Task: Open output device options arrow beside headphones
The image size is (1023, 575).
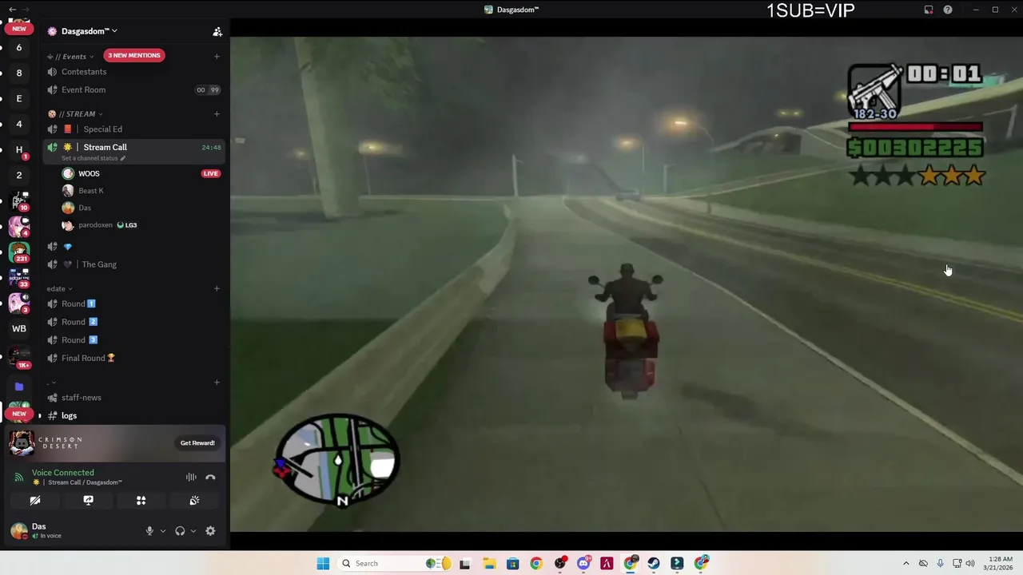Action: click(193, 531)
